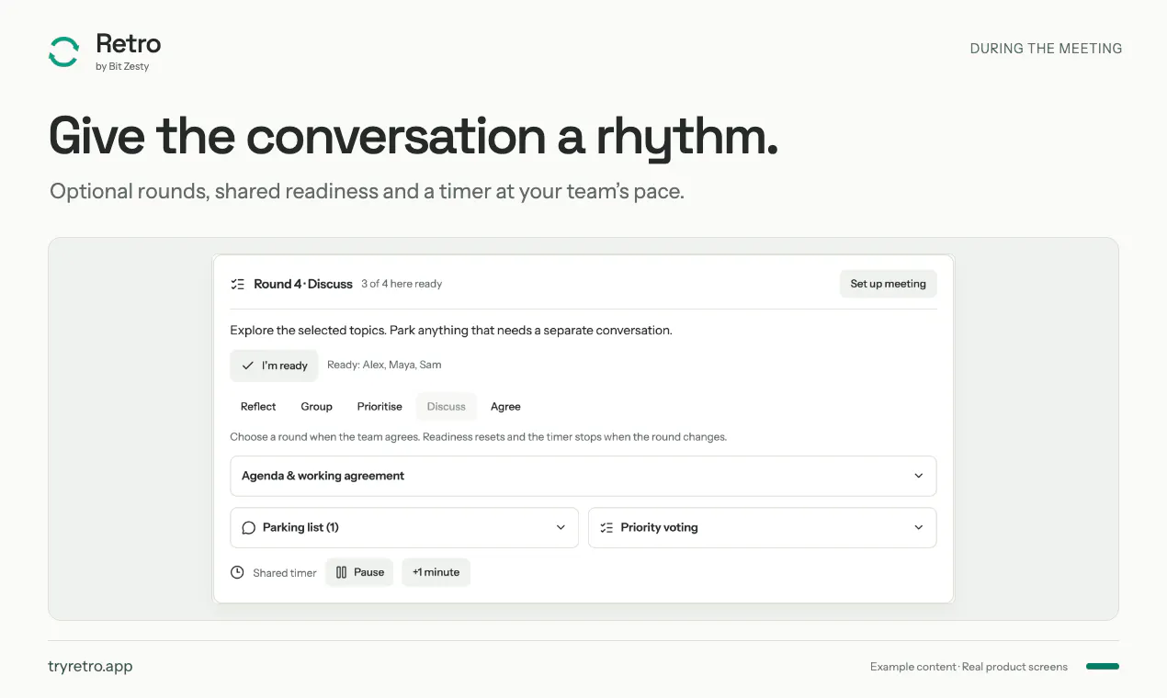The image size is (1167, 698).
Task: Click the "Example content · Real product screens" footer text
Action: (x=969, y=667)
